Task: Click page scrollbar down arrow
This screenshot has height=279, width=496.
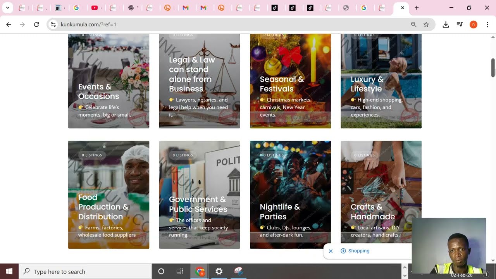Action: coord(493,261)
